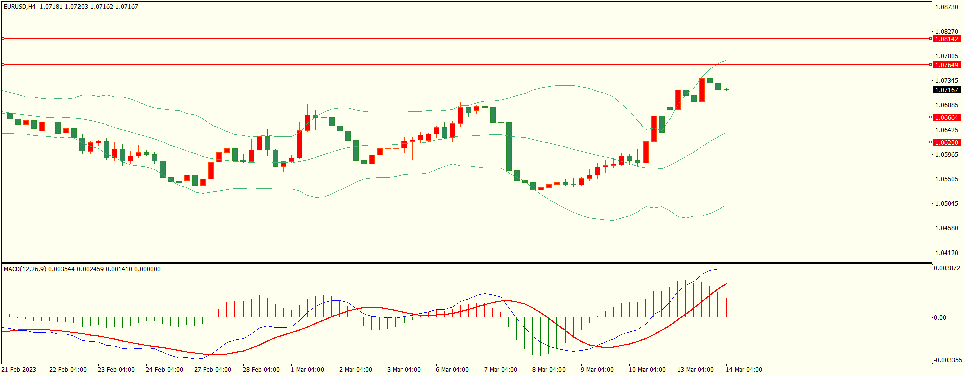Click the 3 Mar 04:00 time label
This screenshot has width=964, height=376.
404,370
